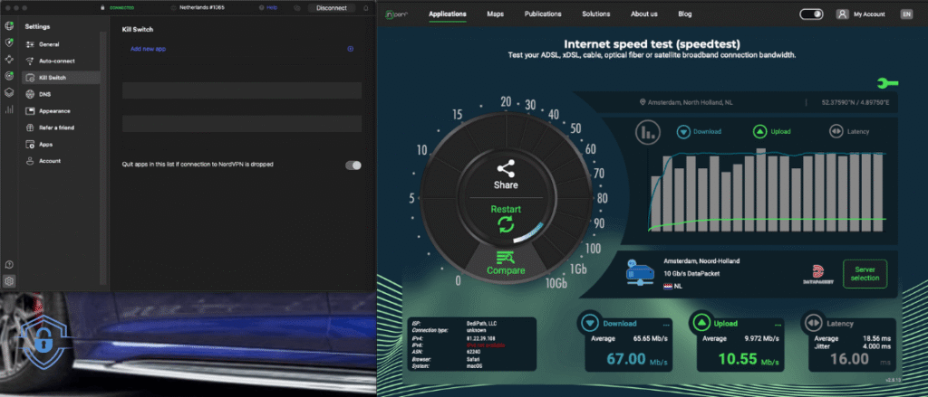Click the Download result card arrow icon
Viewport: 928px width, 397px height.
[590, 323]
